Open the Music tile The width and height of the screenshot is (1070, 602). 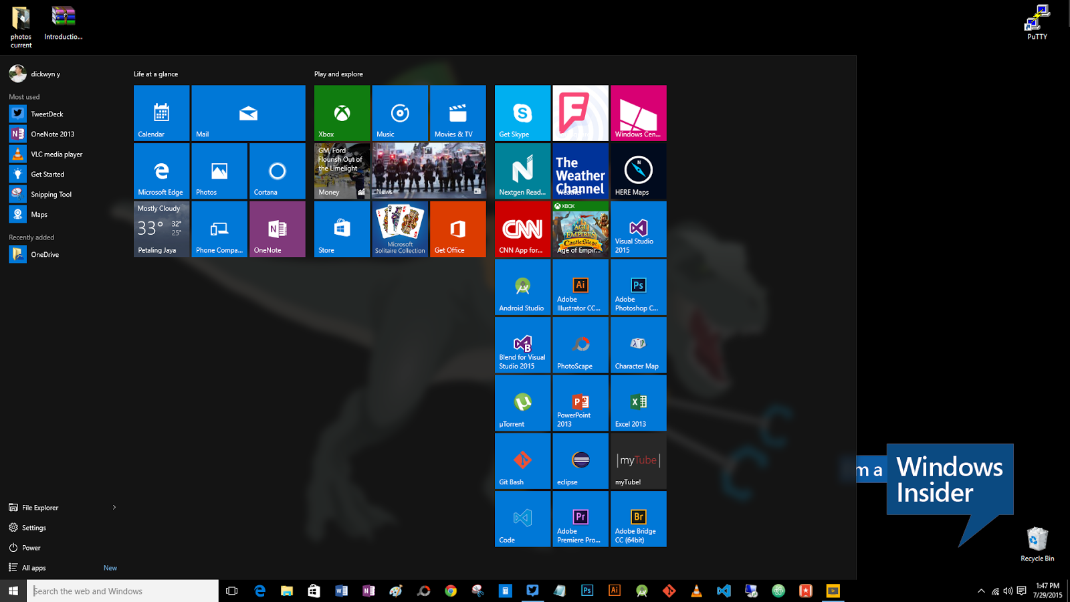point(400,113)
